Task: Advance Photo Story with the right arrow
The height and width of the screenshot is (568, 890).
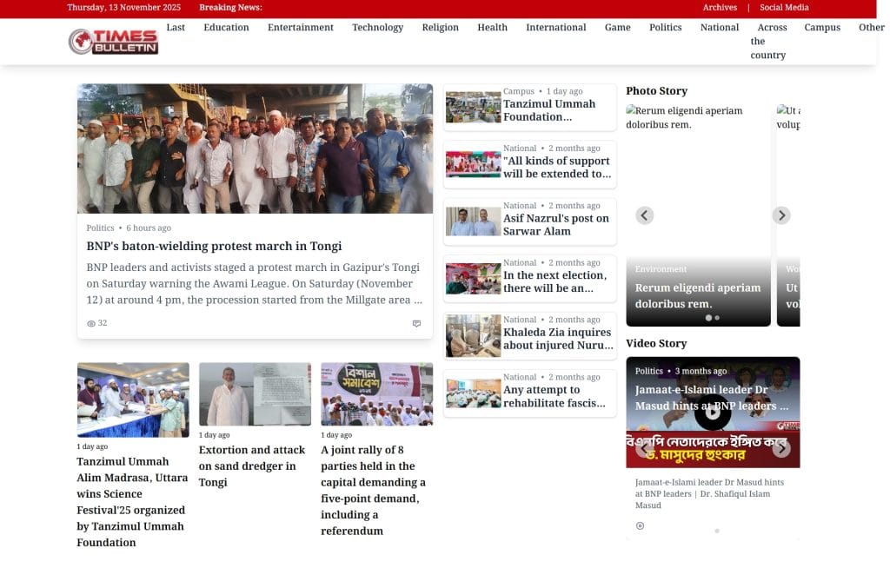Action: 781,215
